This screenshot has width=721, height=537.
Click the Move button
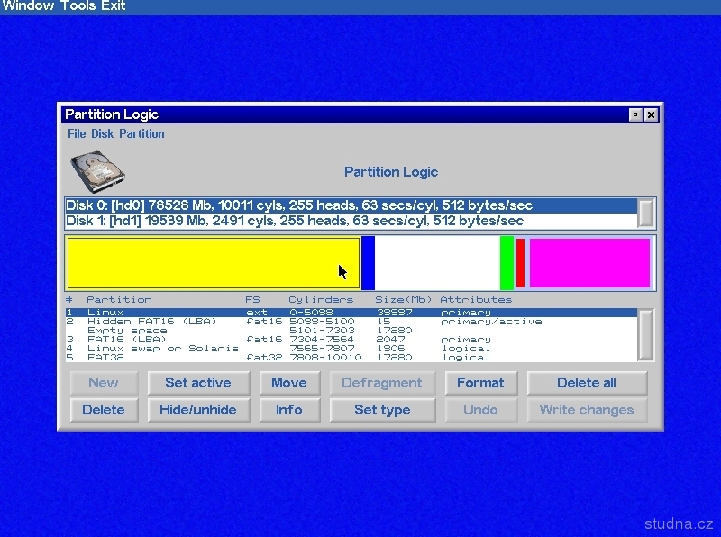[x=289, y=383]
